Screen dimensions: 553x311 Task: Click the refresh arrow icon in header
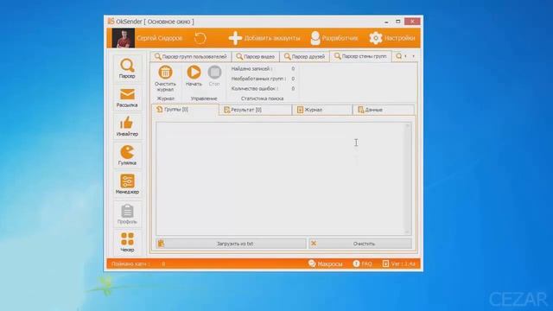point(200,38)
